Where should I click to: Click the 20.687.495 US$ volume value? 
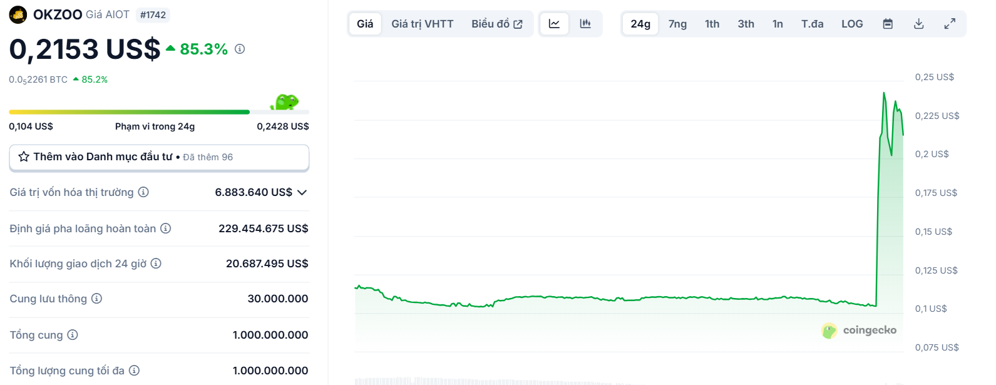click(267, 264)
